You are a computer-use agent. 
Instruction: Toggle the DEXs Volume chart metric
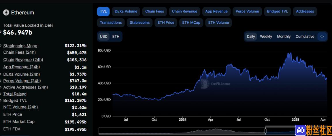pos(126,12)
